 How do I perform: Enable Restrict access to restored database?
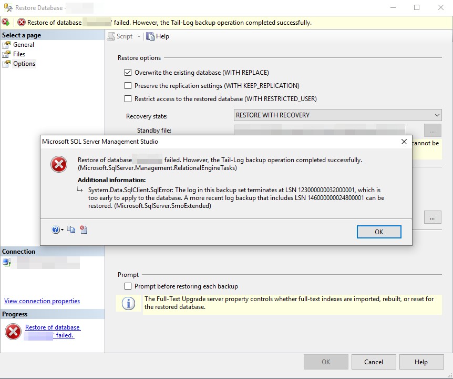(x=128, y=98)
